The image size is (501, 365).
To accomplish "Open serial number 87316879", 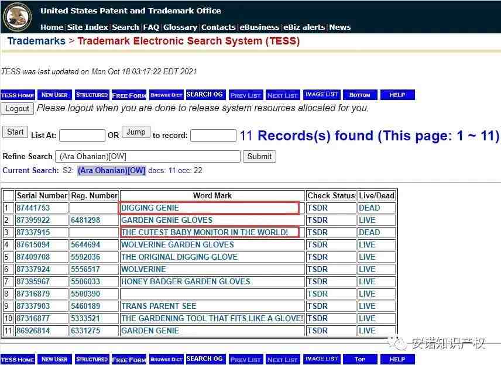I will (x=33, y=294).
